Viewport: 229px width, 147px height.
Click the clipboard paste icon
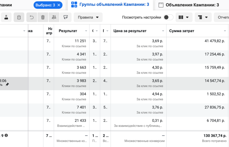19,17
